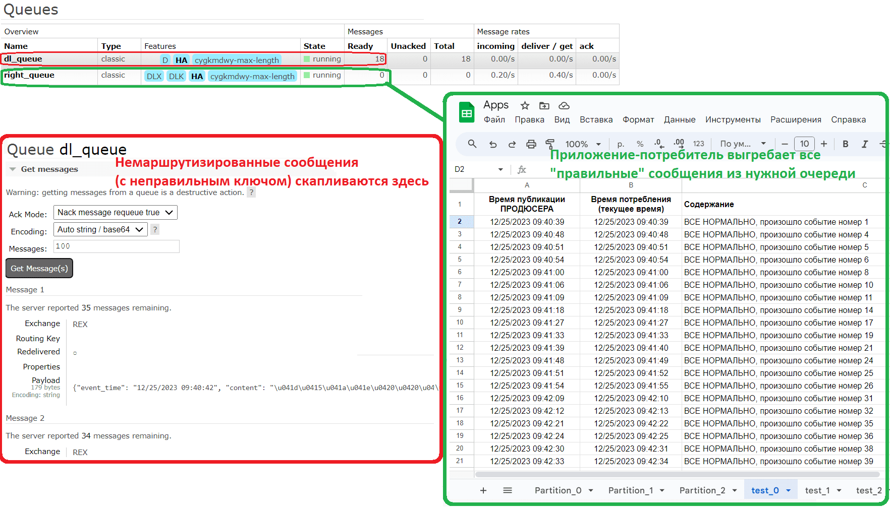Open the Encoding dropdown
This screenshot has height=510, width=890.
[x=100, y=230]
